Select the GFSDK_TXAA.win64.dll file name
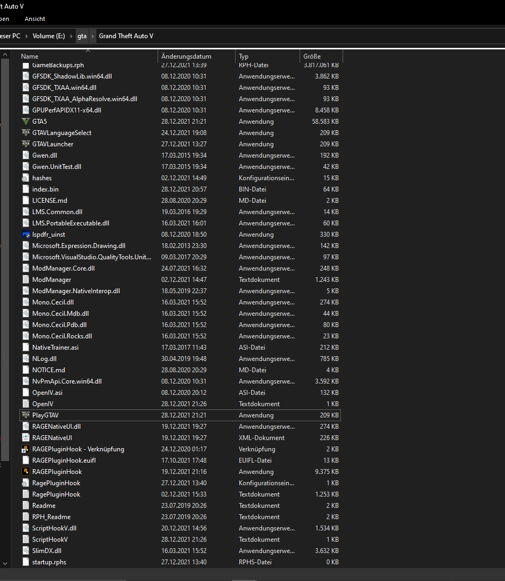Image resolution: width=505 pixels, height=581 pixels. tap(64, 88)
